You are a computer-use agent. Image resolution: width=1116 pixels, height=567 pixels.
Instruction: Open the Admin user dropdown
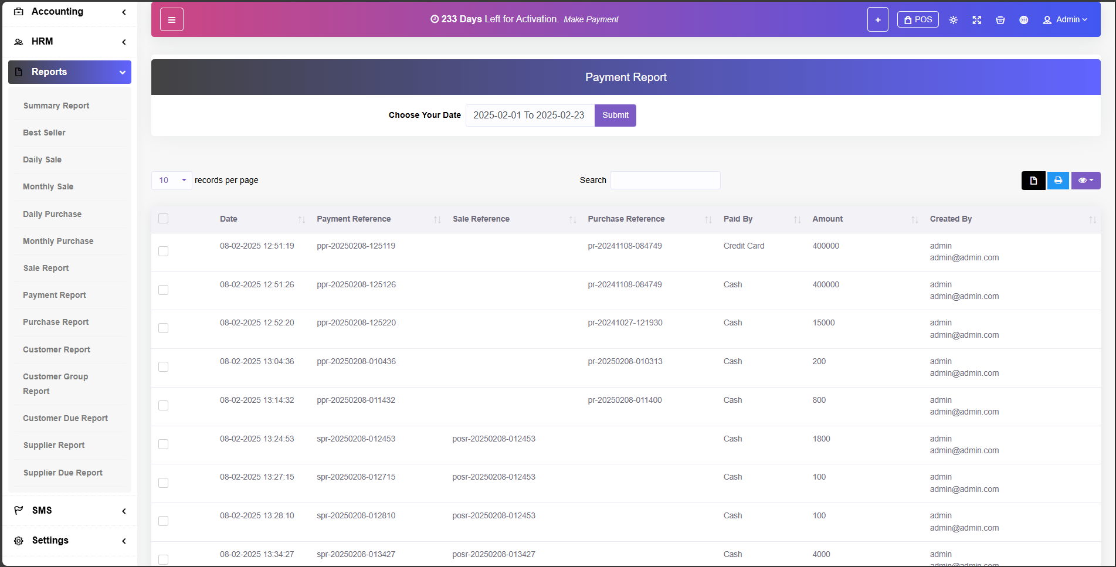tap(1065, 20)
